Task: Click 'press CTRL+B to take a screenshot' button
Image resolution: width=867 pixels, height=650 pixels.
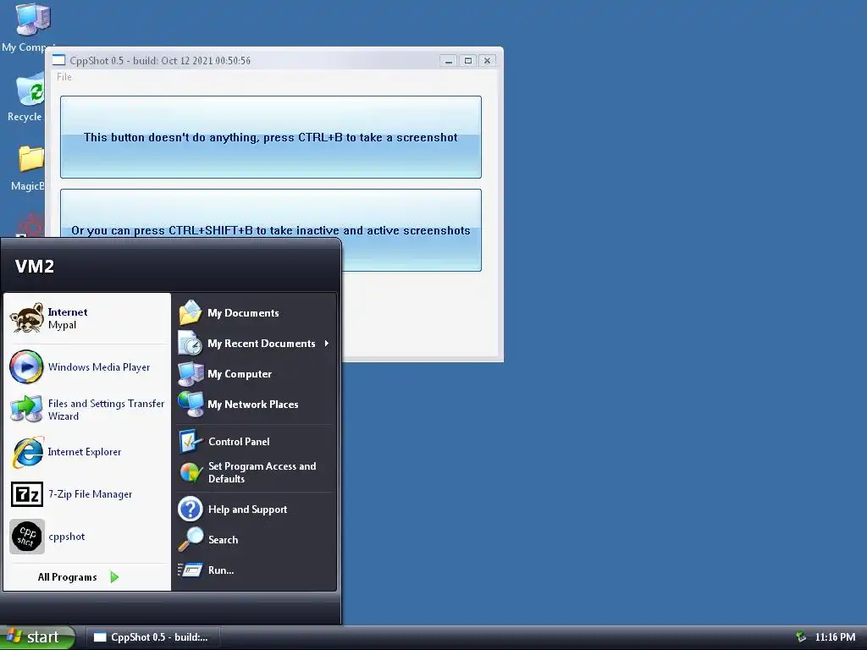Action: (x=271, y=137)
